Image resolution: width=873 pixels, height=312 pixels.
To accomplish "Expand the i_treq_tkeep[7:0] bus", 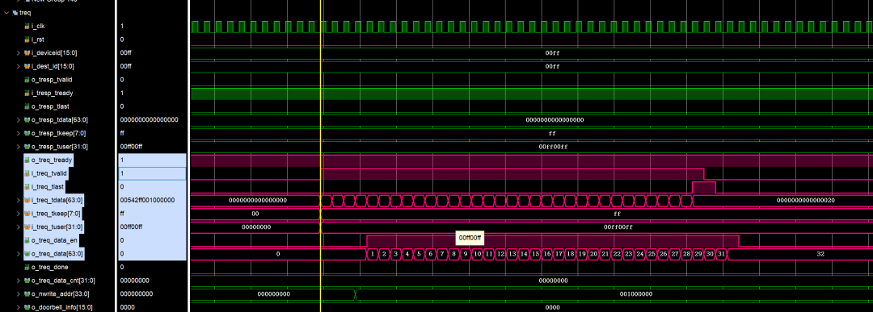I will click(19, 213).
